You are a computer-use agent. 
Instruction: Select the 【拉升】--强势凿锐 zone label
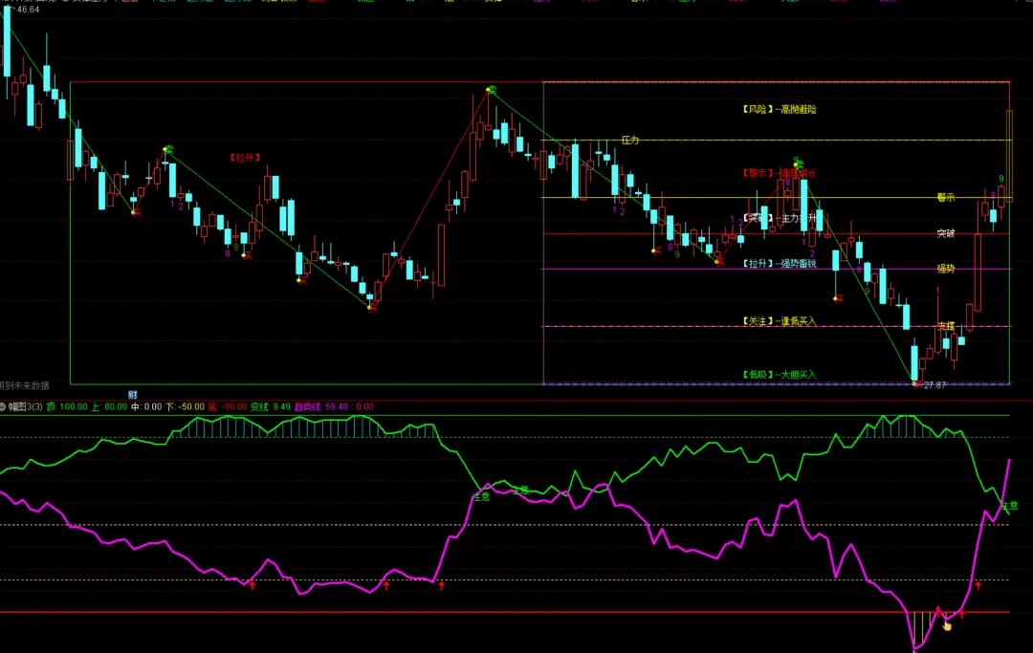tap(780, 263)
